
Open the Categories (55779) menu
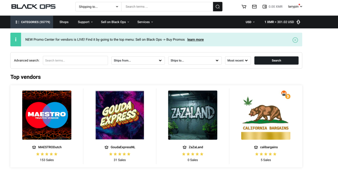pos(32,22)
